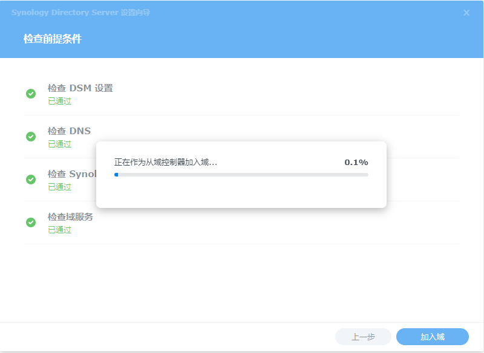The height and width of the screenshot is (353, 484).
Task: Close the setup wizard with the X
Action: tap(466, 13)
